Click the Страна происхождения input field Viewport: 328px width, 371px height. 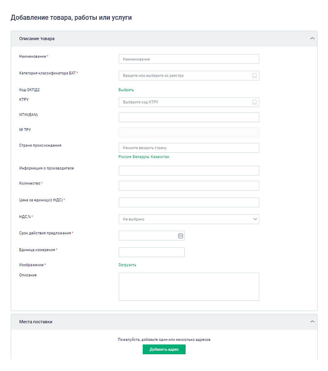pos(189,148)
